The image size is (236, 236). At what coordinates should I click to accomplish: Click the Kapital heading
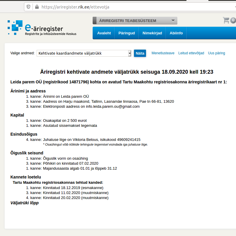click(x=17, y=115)
